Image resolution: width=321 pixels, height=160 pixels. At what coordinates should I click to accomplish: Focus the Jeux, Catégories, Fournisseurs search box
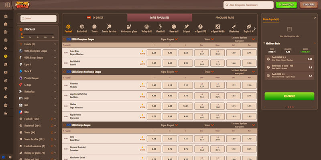(x=248, y=5)
